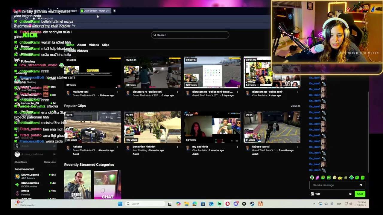This screenshot has width=383, height=215.
Task: Open Discord from the taskbar
Action: (236, 204)
